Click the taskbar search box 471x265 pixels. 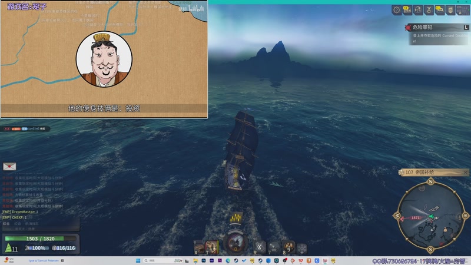(x=163, y=260)
